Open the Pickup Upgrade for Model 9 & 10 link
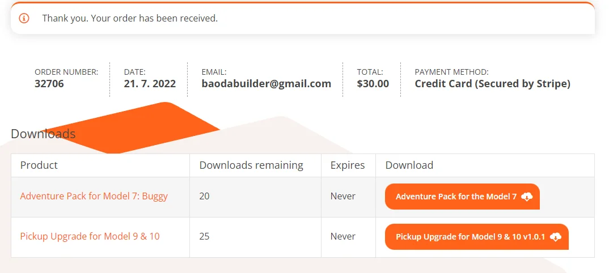 90,236
